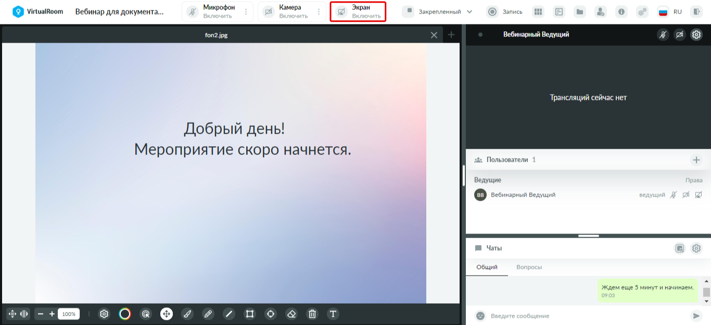Image resolution: width=711 pixels, height=325 pixels.
Task: Select the move/pan tool in the whiteboard toolbar
Action: pyautogui.click(x=167, y=314)
